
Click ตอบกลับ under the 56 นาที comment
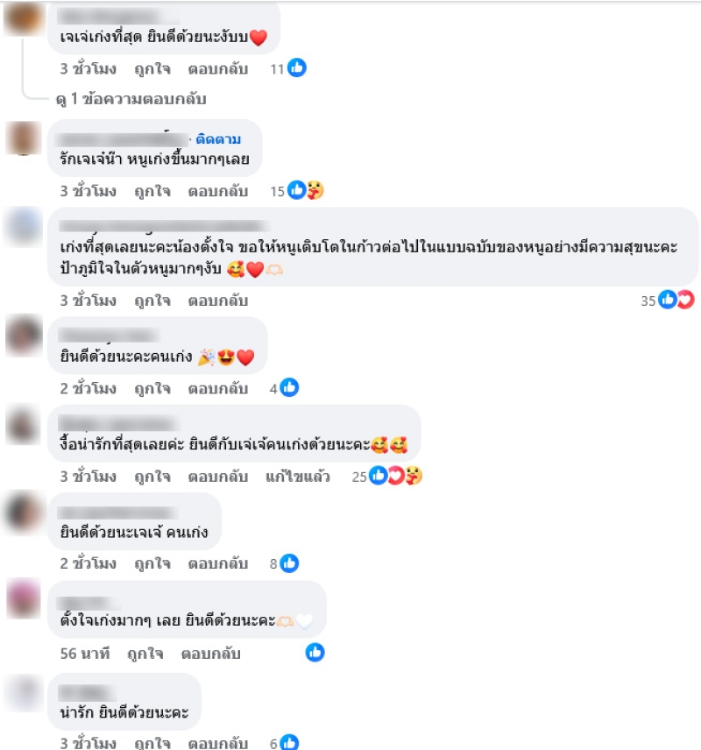click(210, 654)
